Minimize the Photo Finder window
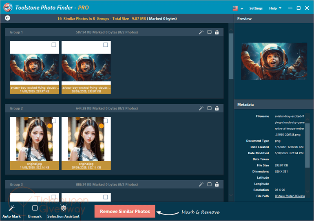This screenshot has width=314, height=221. pyautogui.click(x=290, y=8)
